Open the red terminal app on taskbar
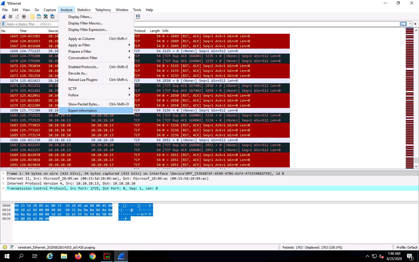This screenshot has width=419, height=262. tap(107, 256)
